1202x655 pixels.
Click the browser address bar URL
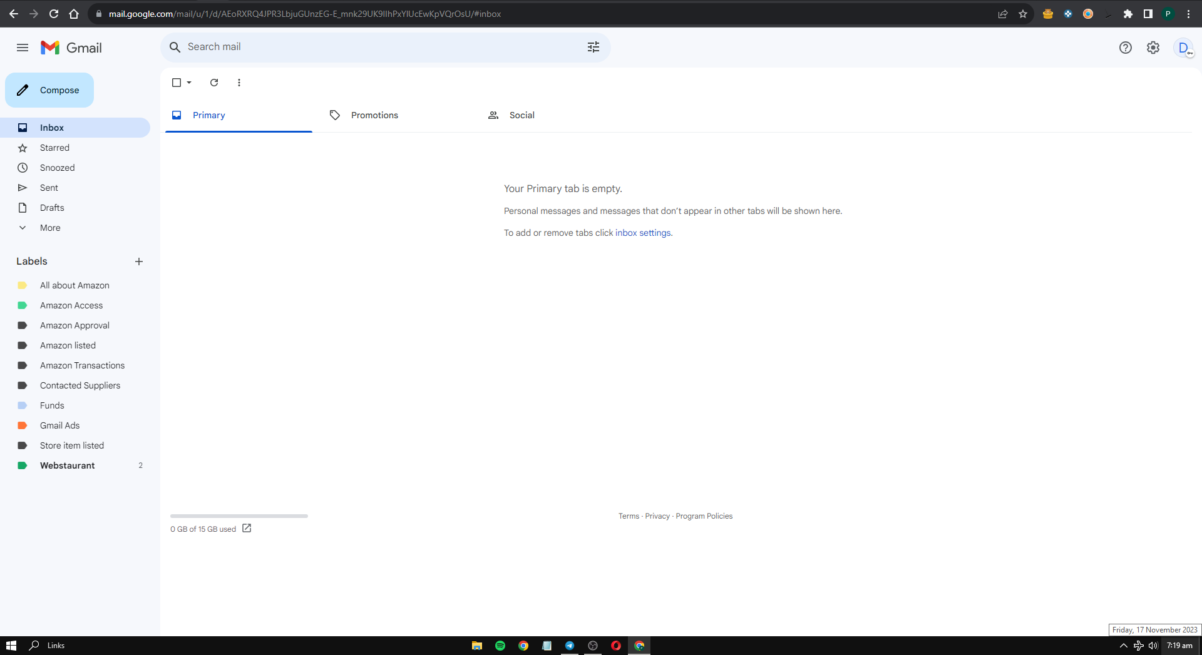coord(305,14)
